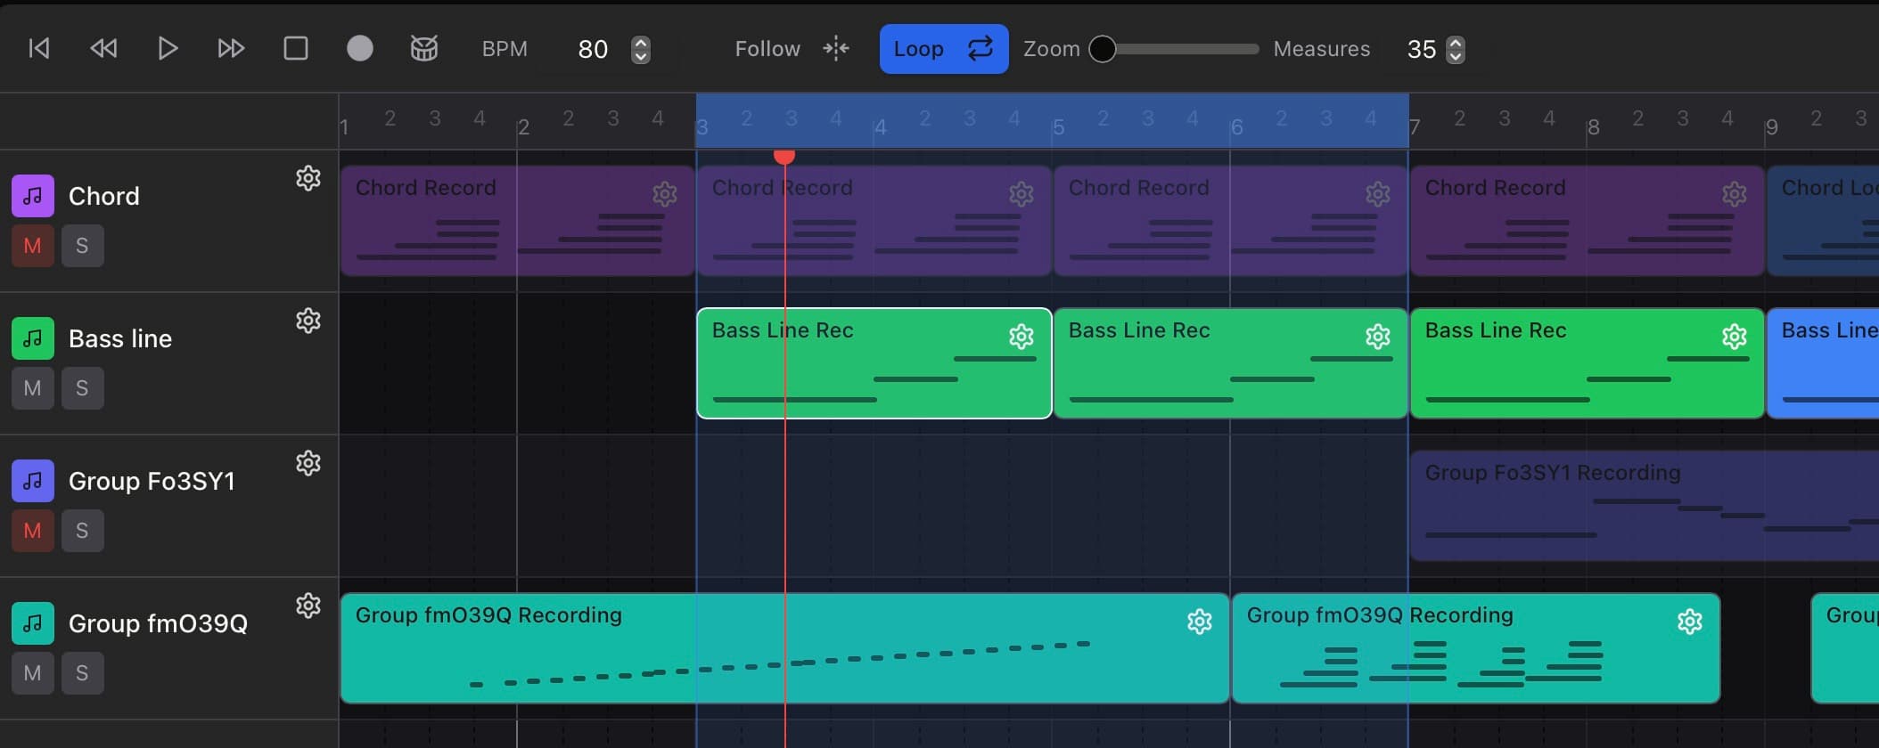Solo the Bass line track
The width and height of the screenshot is (1879, 748).
[83, 388]
